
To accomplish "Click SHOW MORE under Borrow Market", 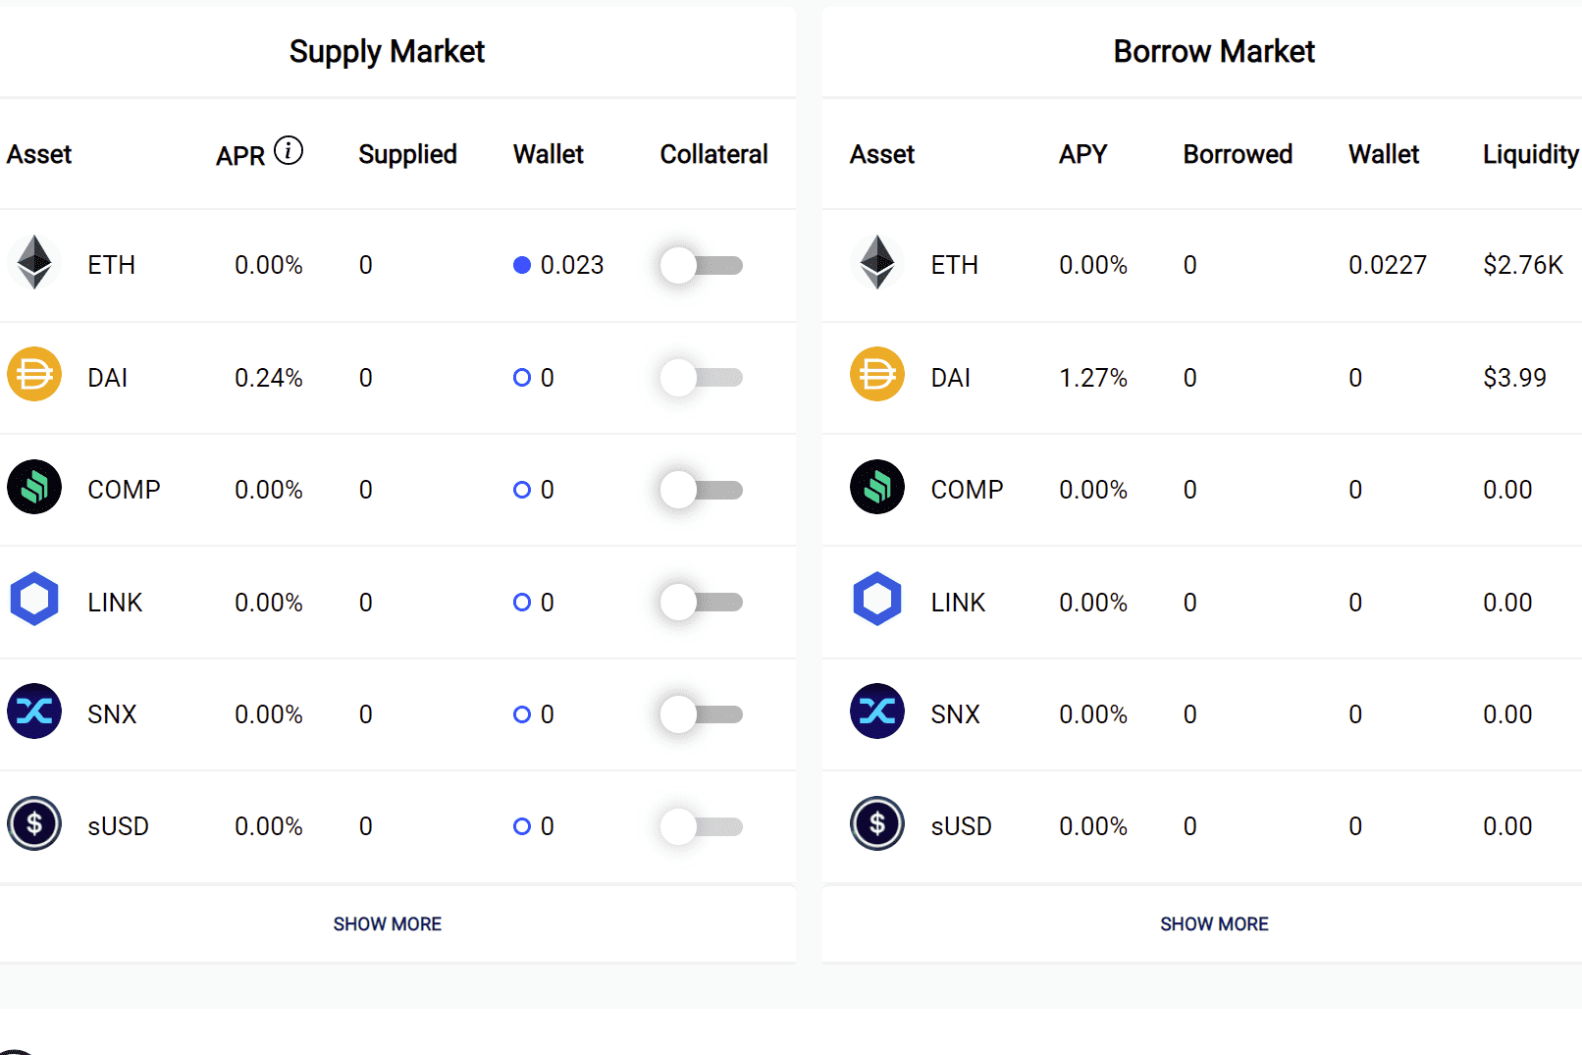I will tap(1214, 923).
